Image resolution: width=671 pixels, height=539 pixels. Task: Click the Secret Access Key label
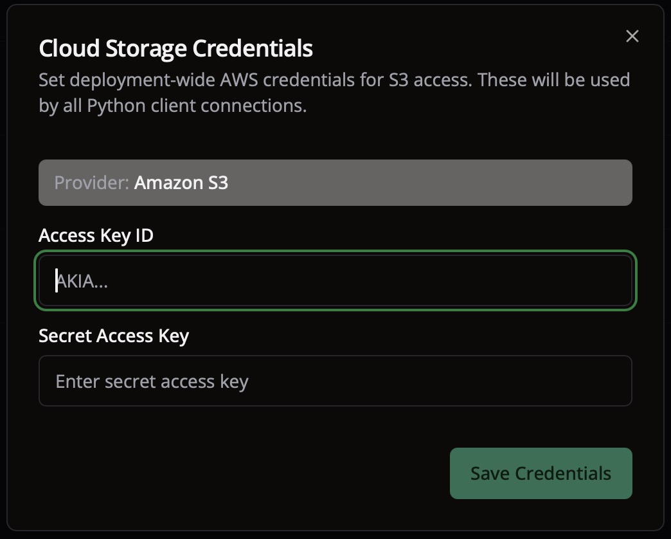[x=113, y=335]
